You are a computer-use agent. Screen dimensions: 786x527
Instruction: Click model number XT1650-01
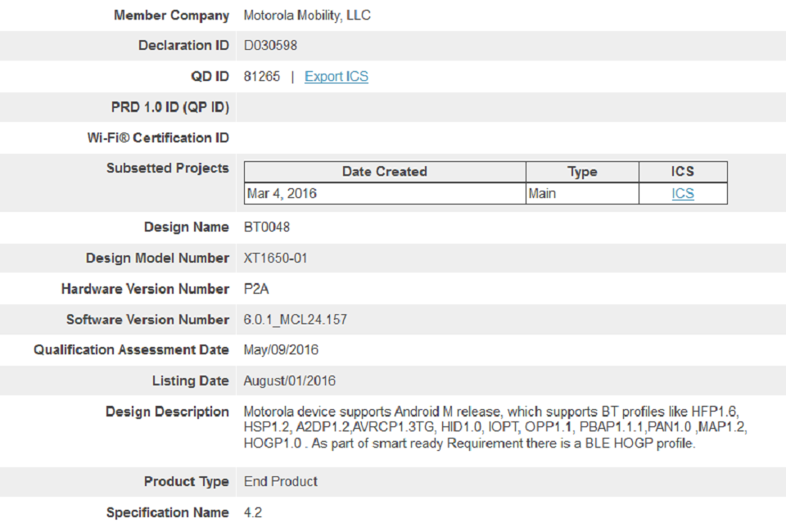(x=276, y=259)
